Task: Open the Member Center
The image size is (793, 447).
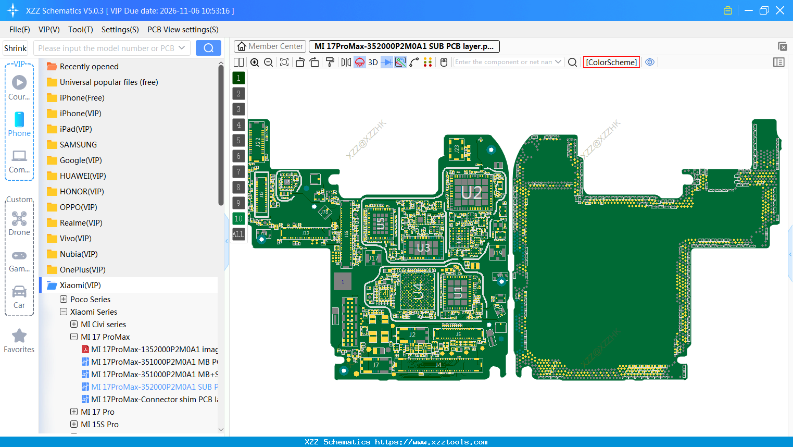Action: pos(270,46)
